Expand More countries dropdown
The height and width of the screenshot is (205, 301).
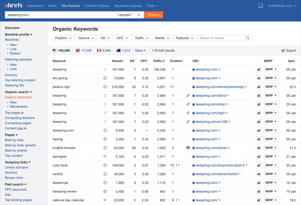click(140, 50)
